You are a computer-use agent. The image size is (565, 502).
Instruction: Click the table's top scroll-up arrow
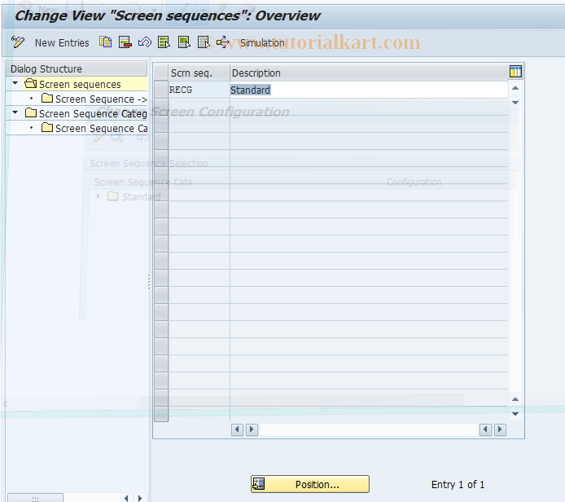coord(515,88)
